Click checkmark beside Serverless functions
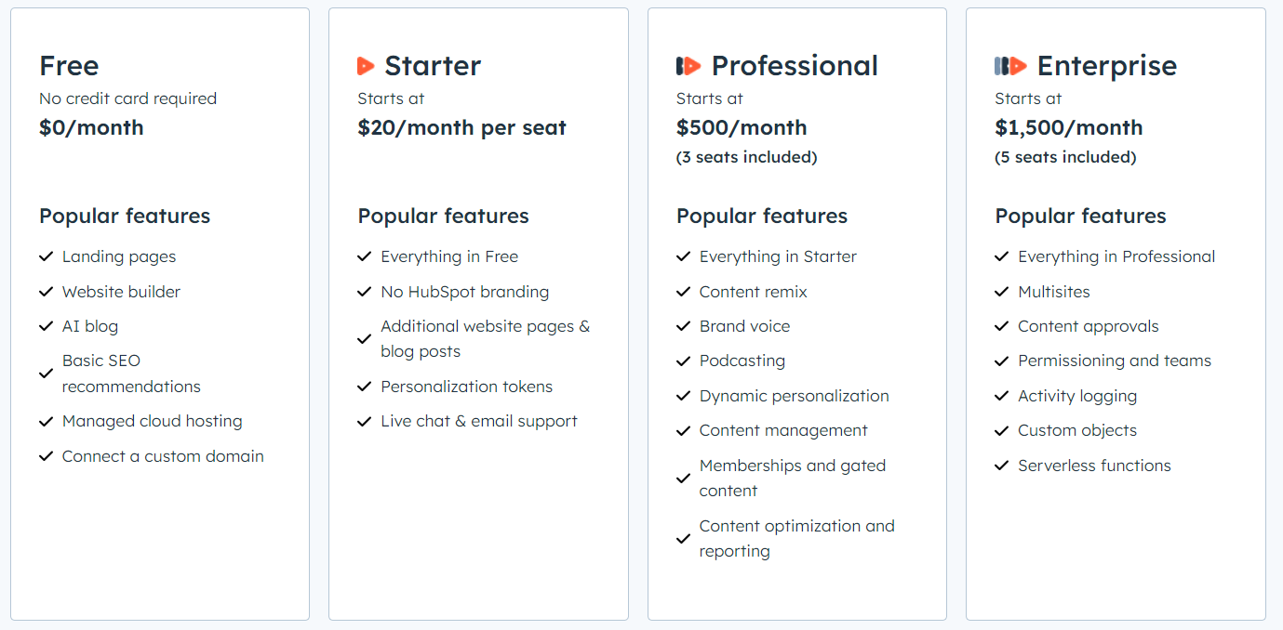 tap(1002, 466)
